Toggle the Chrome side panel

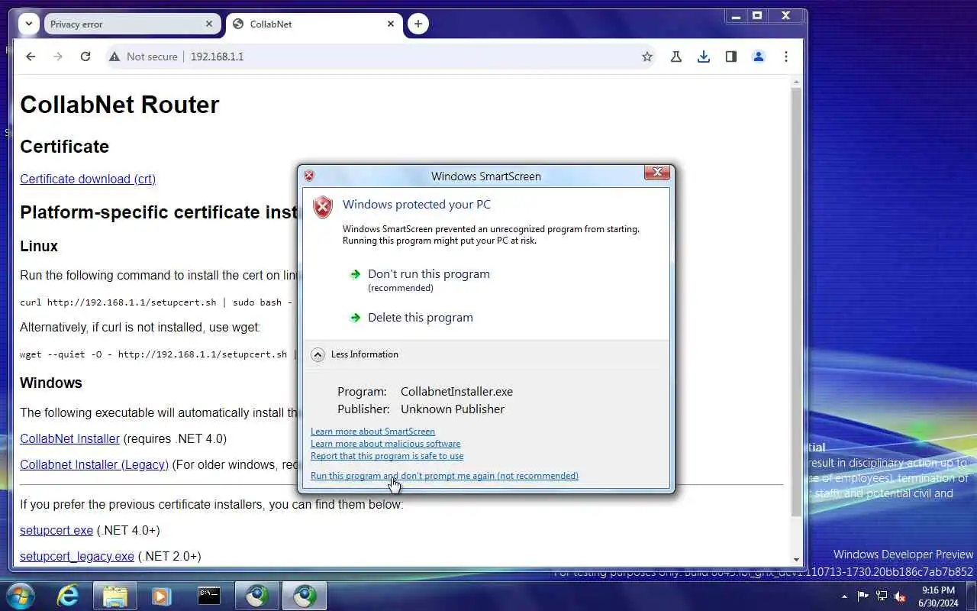click(x=731, y=57)
